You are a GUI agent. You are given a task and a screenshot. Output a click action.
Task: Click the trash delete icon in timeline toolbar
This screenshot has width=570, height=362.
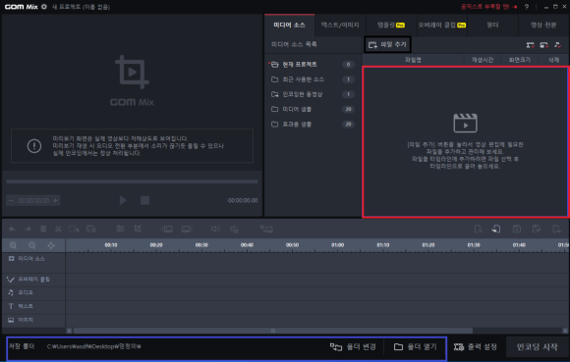[43, 229]
